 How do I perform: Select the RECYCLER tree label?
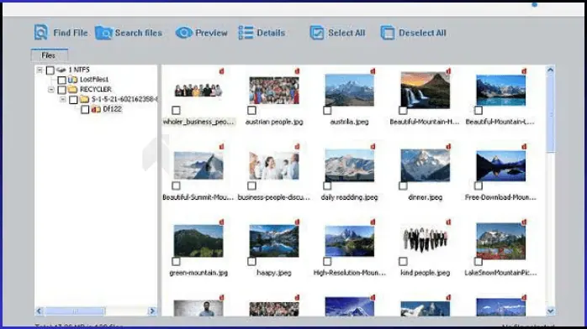point(96,89)
